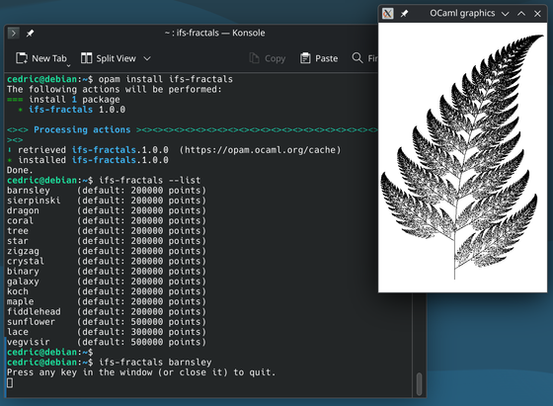Click the 'coral' list entry
The image size is (553, 406).
coord(20,221)
